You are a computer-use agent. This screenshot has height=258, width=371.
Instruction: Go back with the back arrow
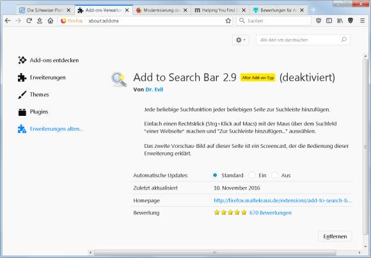pos(8,21)
